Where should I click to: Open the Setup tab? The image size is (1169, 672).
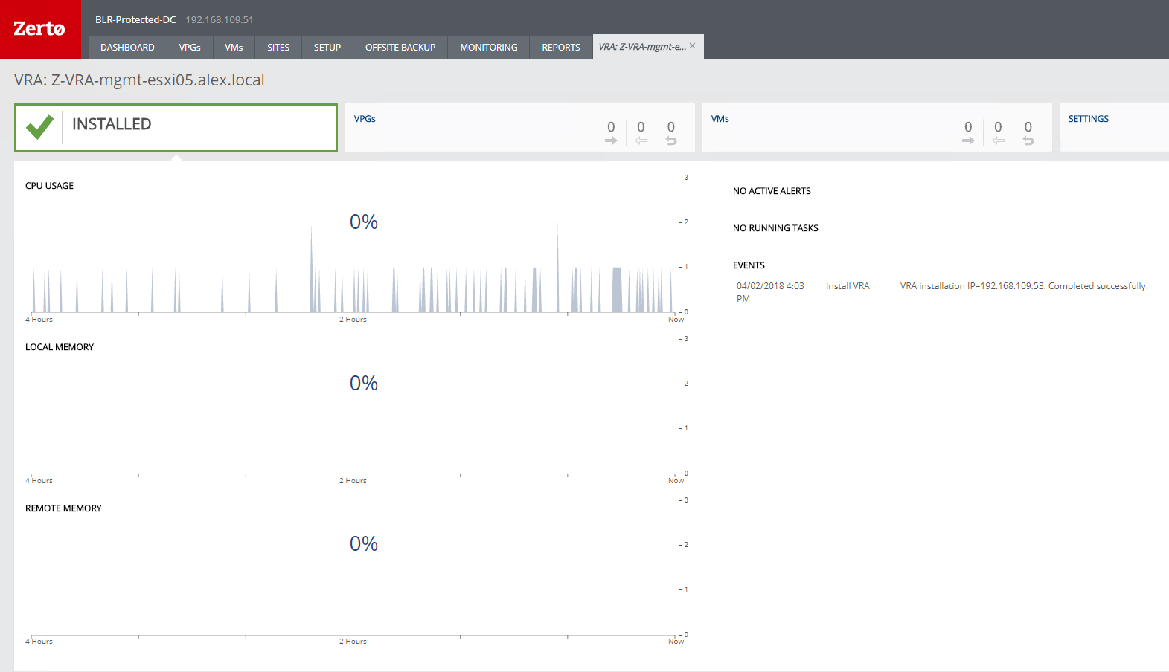[327, 47]
